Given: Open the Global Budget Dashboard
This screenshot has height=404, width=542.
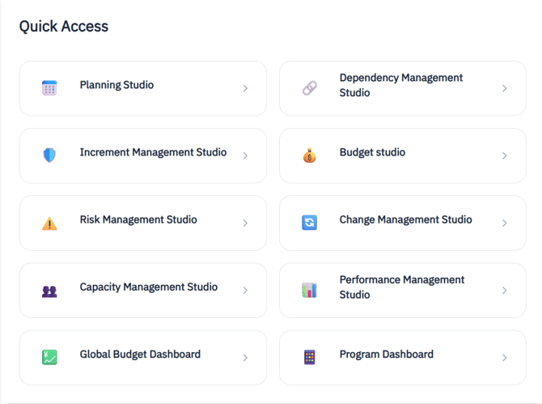Looking at the screenshot, I should coord(140,354).
